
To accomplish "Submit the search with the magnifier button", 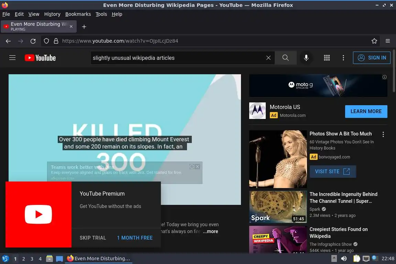I will 285,58.
